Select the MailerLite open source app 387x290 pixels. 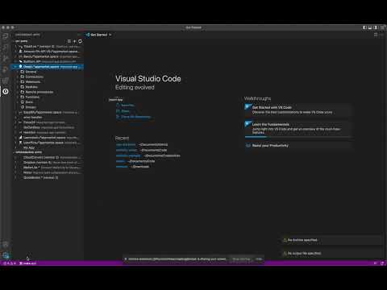(48, 168)
